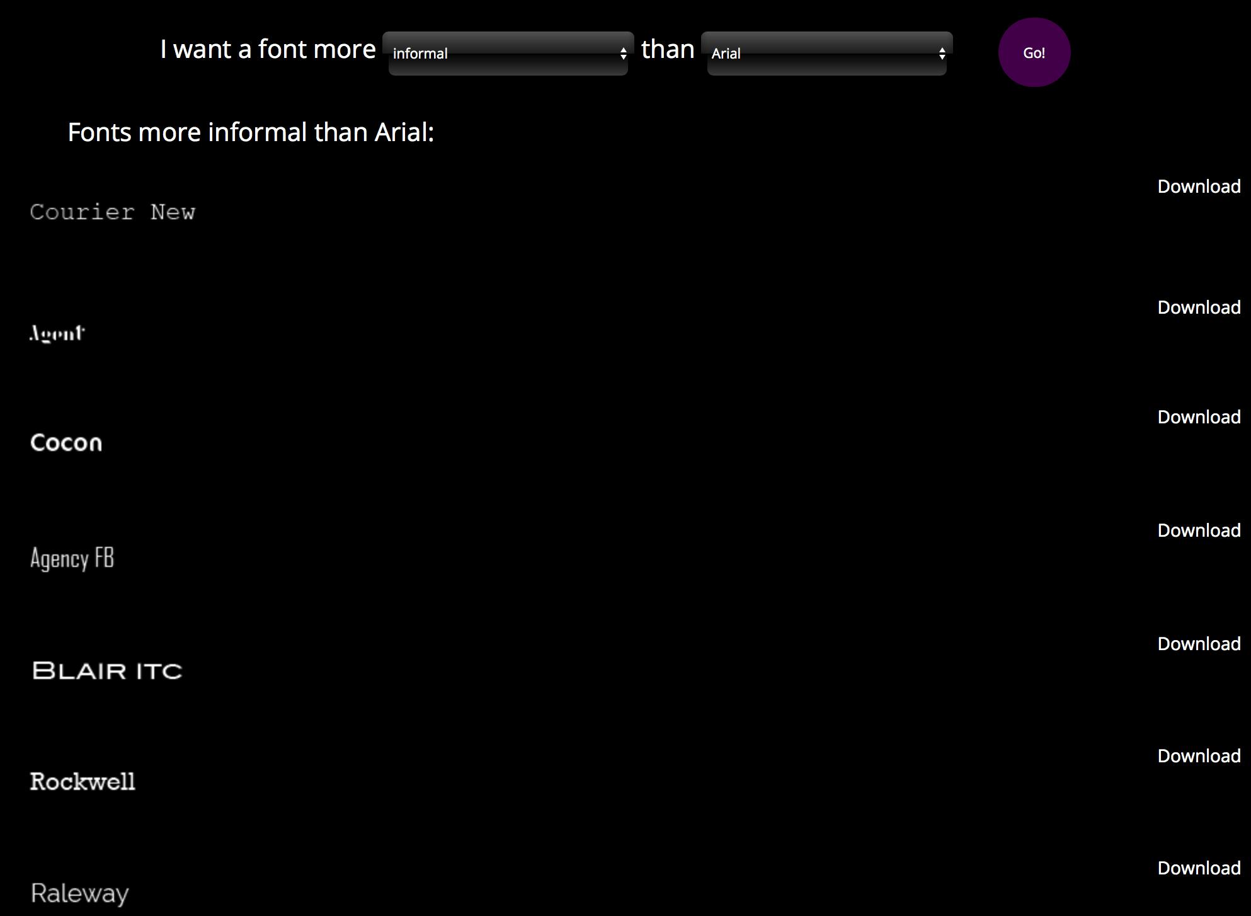Download the Cocon font
Screen dimensions: 1251x916
tap(1198, 417)
